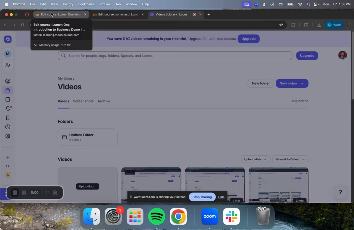Open the bookmark watch-later icon in sidebar
The image size is (354, 230).
click(x=8, y=118)
